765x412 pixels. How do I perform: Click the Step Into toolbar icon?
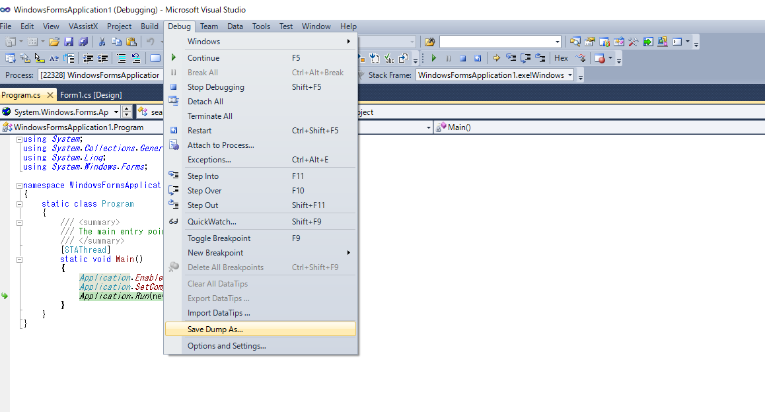coord(511,59)
